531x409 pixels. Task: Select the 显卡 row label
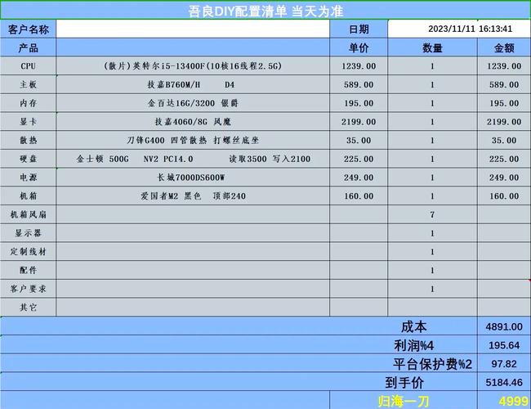(x=28, y=122)
